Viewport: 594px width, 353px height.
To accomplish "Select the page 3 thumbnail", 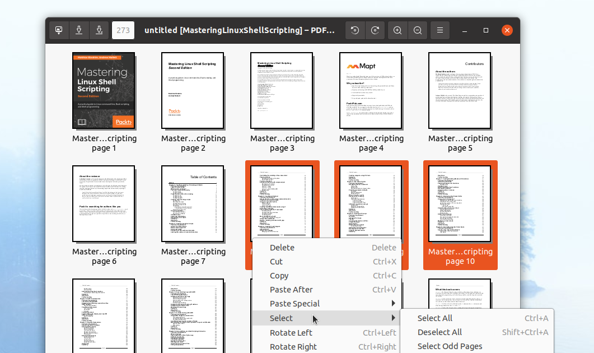I will (282, 91).
